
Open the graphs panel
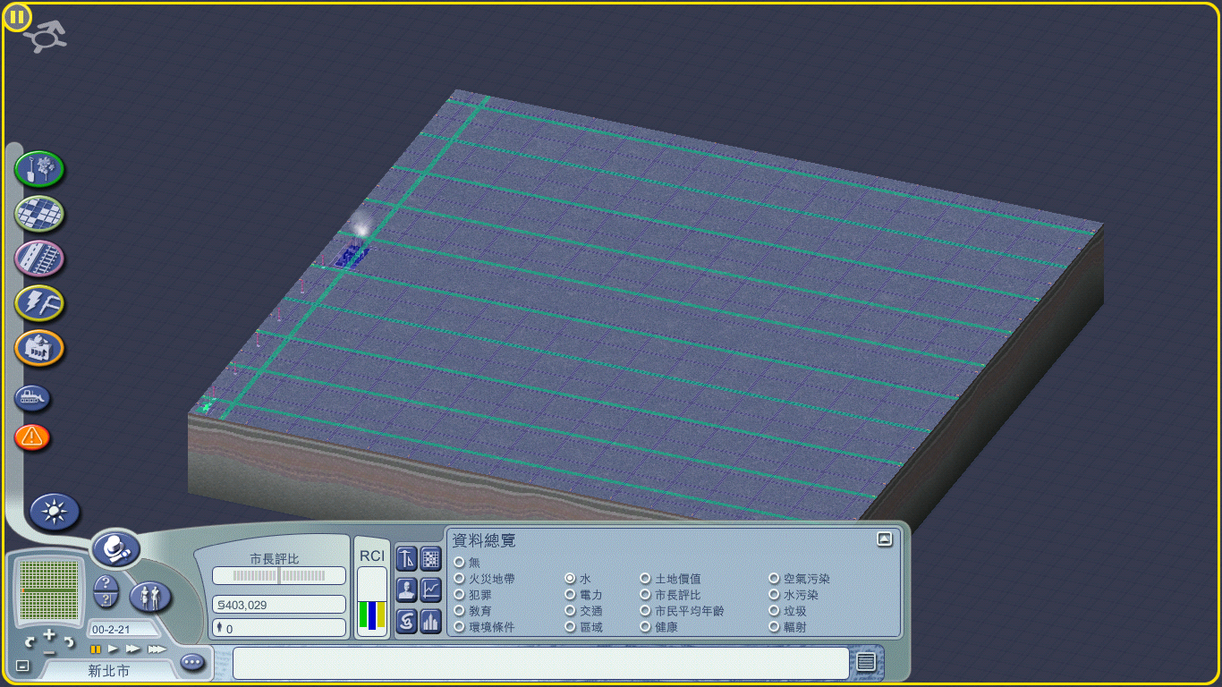click(431, 590)
